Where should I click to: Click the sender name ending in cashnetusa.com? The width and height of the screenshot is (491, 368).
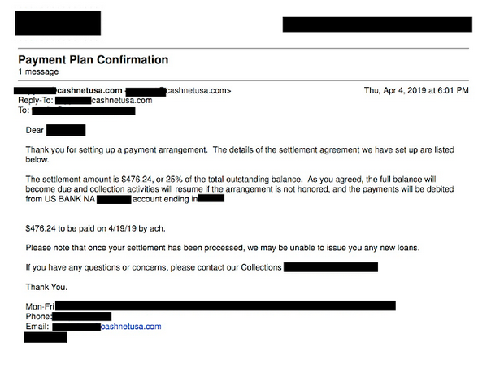coord(89,90)
